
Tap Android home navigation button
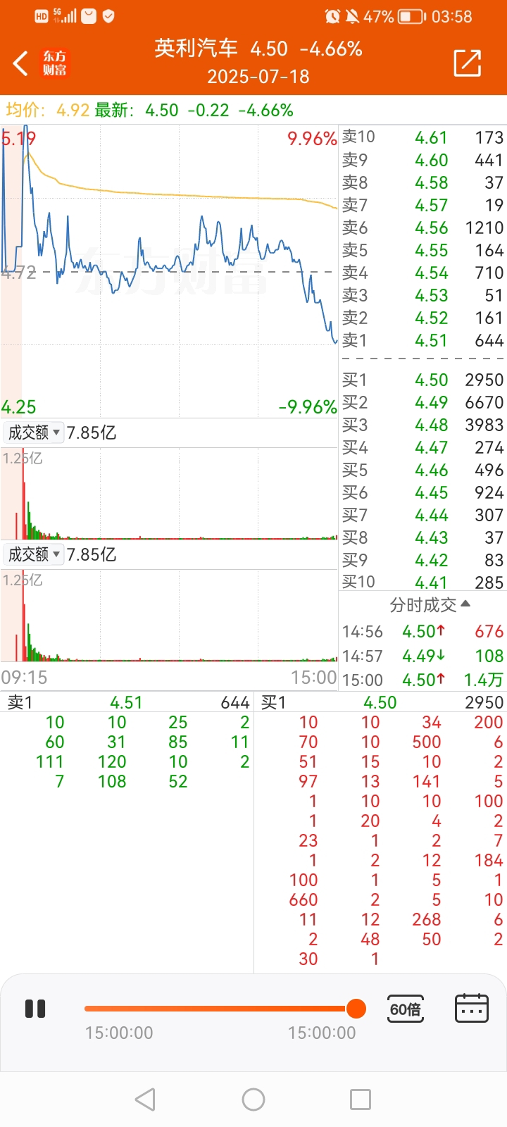(254, 1100)
